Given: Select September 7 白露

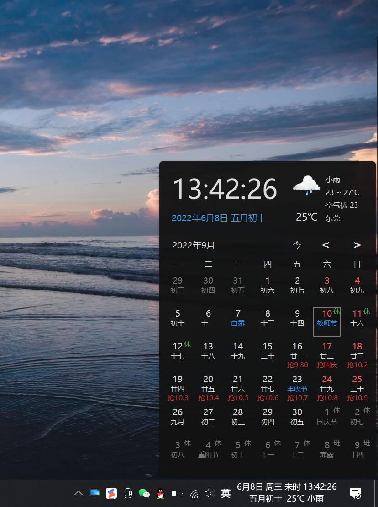Looking at the screenshot, I should (x=238, y=318).
